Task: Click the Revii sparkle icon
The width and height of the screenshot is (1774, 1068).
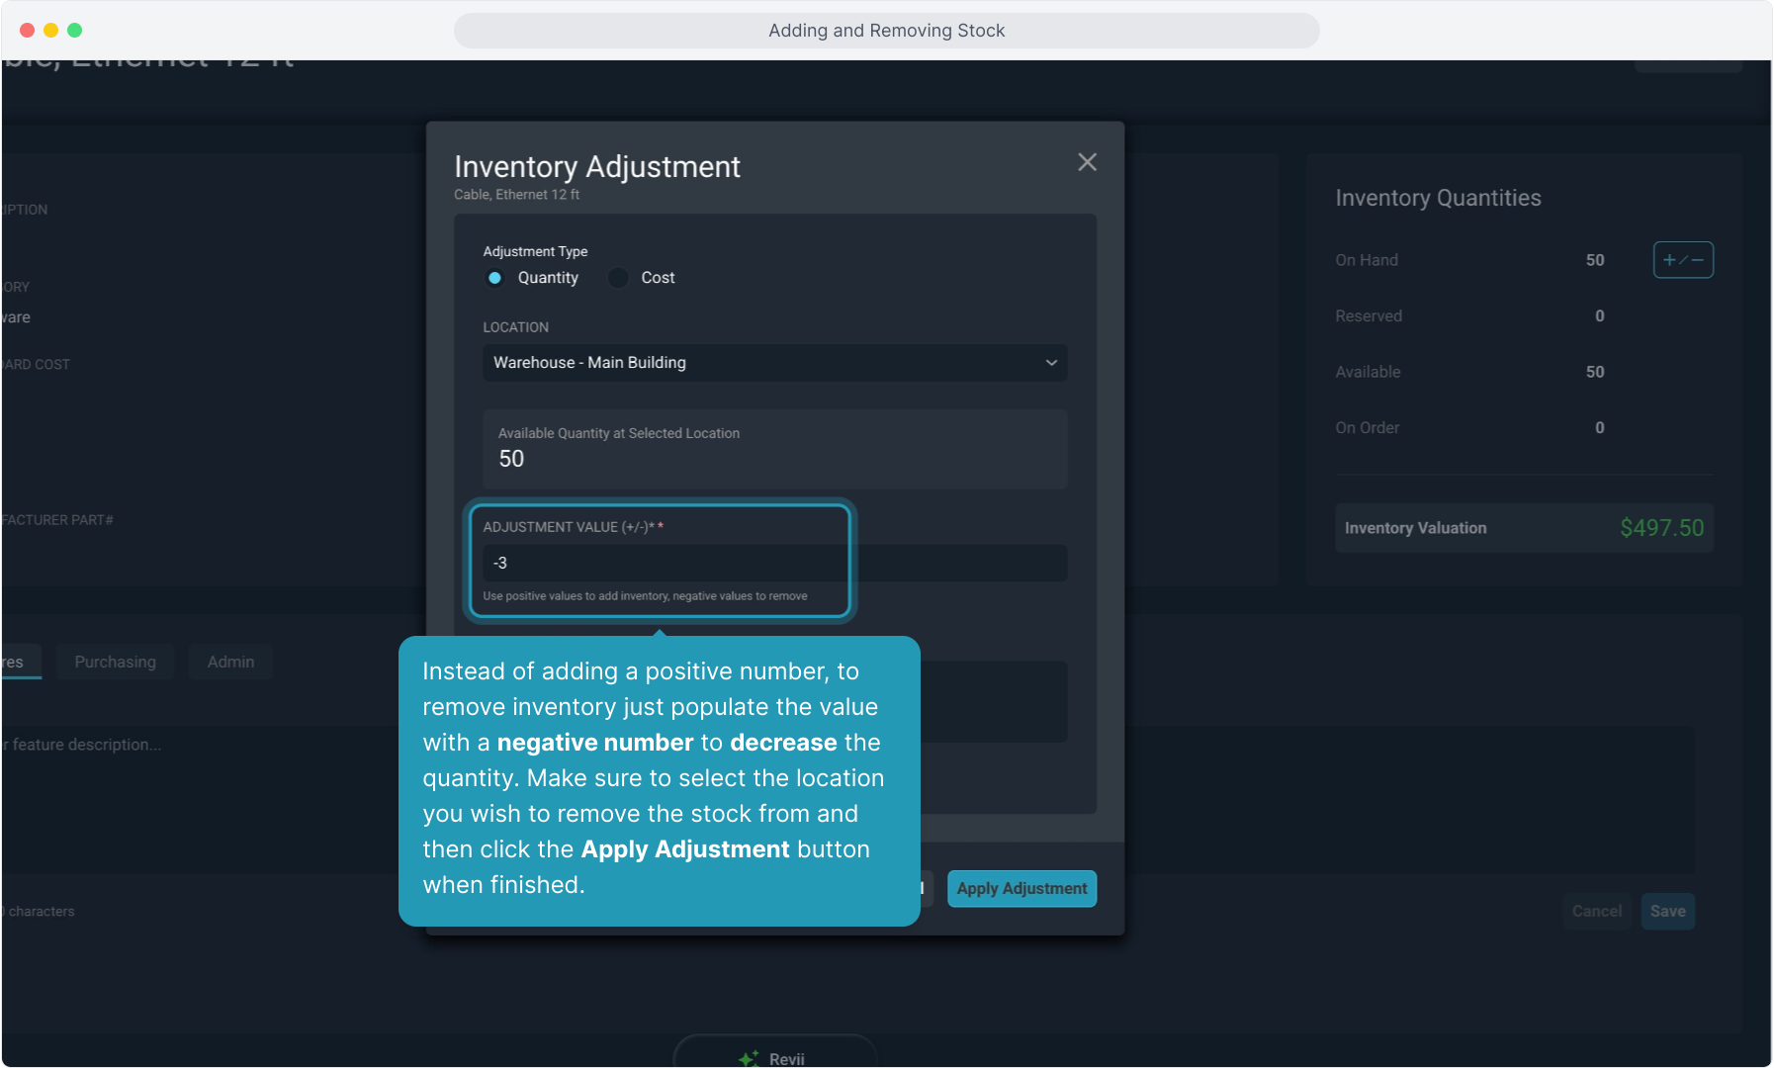Action: tap(749, 1058)
